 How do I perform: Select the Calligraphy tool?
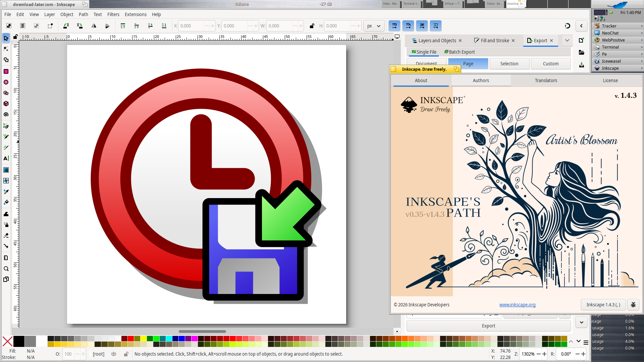coord(6,147)
